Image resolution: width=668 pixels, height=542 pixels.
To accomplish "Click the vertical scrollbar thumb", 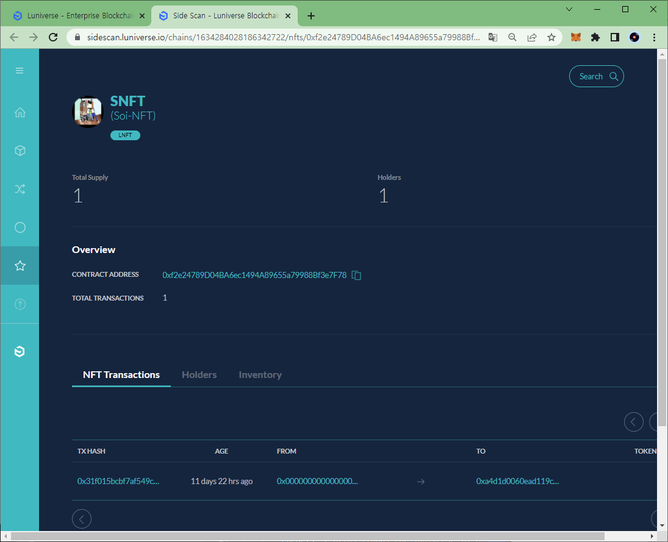I will [662, 243].
